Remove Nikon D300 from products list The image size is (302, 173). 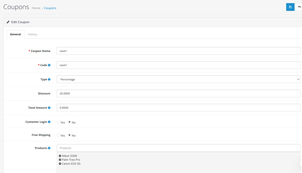click(x=60, y=156)
